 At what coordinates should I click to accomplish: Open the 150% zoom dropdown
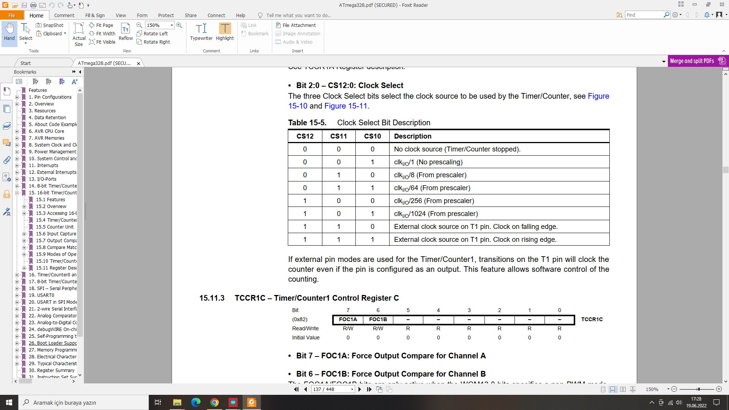point(172,25)
